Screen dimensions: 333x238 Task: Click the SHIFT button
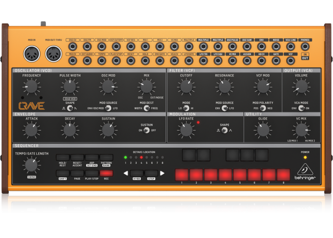click(63, 173)
